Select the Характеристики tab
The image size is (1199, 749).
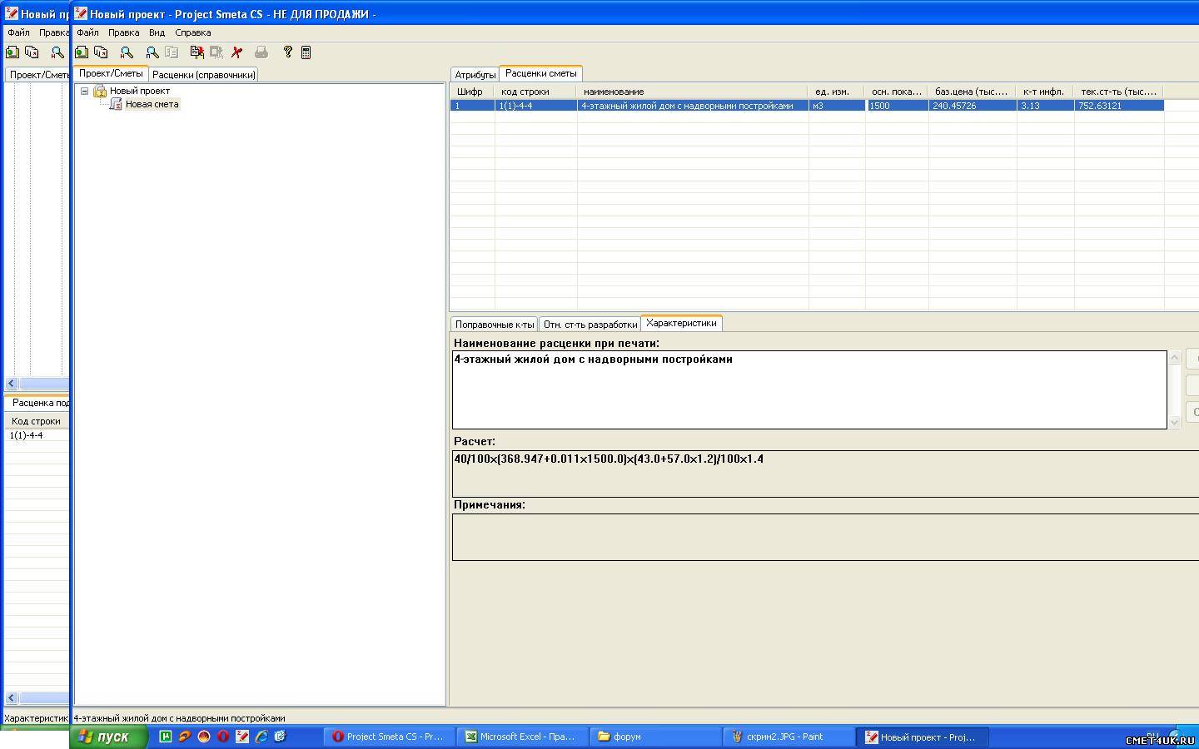tap(681, 323)
